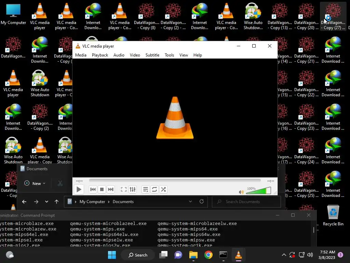Switch to Command Prompt on taskbar
Image resolution: width=350 pixels, height=263 pixels.
pos(223,255)
